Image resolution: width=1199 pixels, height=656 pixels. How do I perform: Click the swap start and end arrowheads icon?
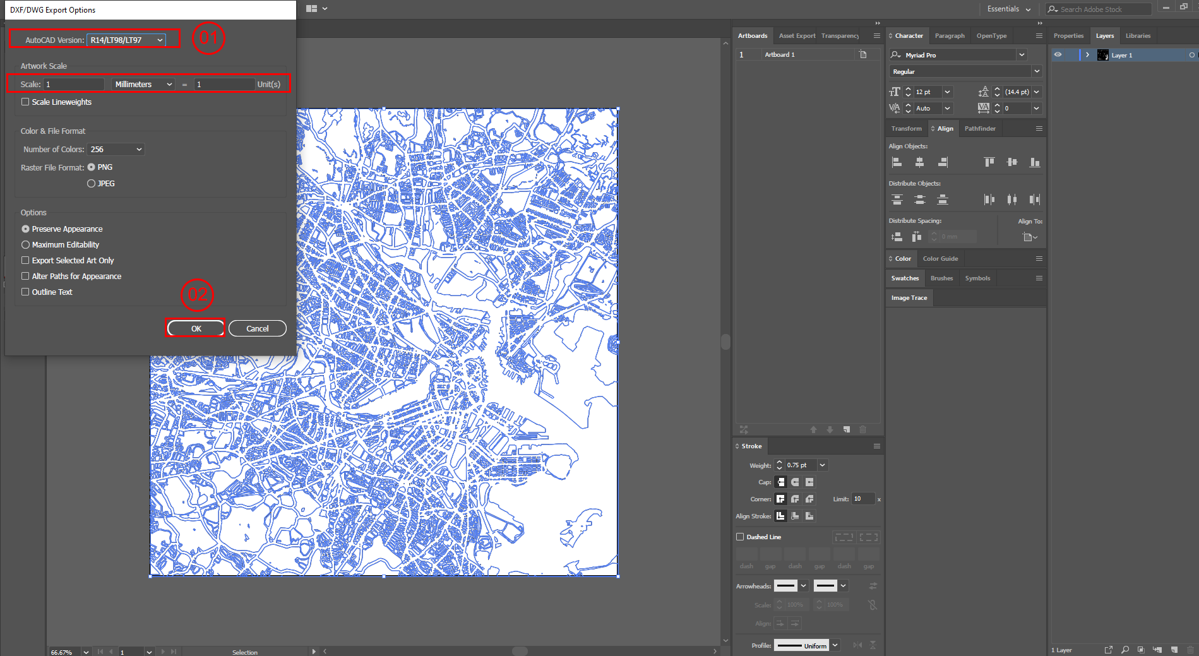873,585
